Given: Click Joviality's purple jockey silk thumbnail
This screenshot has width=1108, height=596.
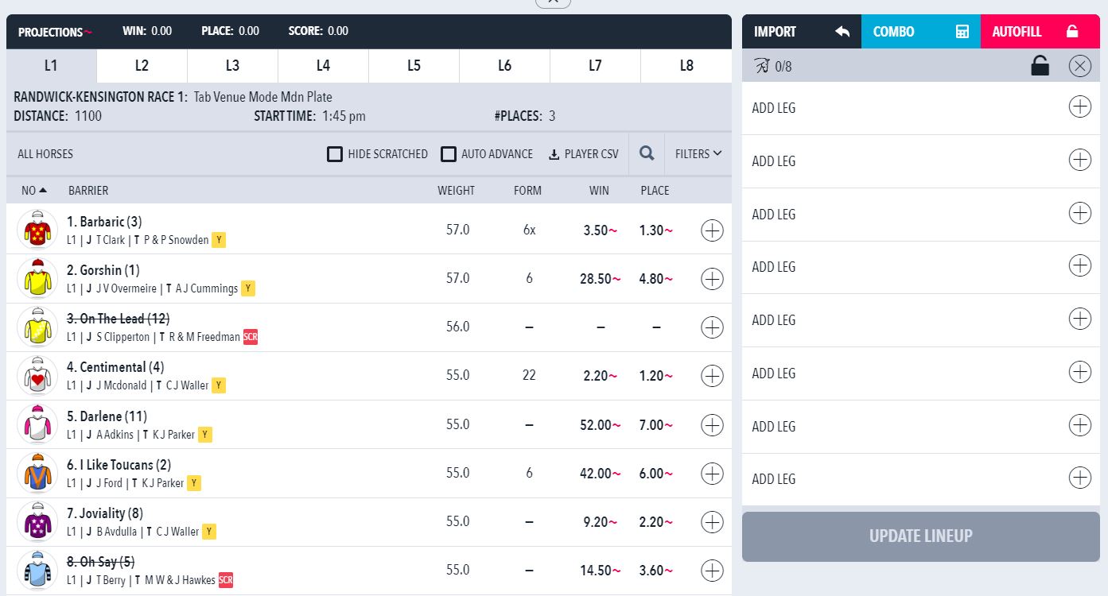Looking at the screenshot, I should tap(37, 522).
